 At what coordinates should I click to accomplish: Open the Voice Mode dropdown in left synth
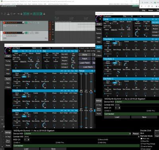16,55
